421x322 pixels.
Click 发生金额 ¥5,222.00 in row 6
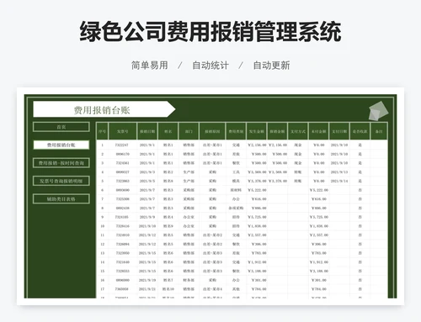pos(257,190)
